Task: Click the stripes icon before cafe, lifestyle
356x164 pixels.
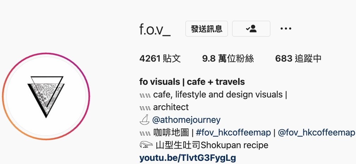Action: (x=145, y=95)
